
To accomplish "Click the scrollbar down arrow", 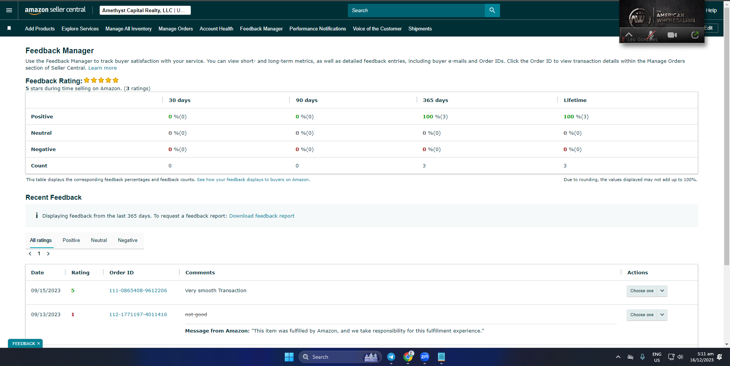I will coord(727,344).
